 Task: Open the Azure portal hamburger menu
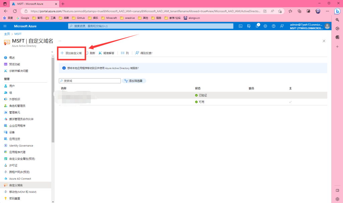point(5,26)
